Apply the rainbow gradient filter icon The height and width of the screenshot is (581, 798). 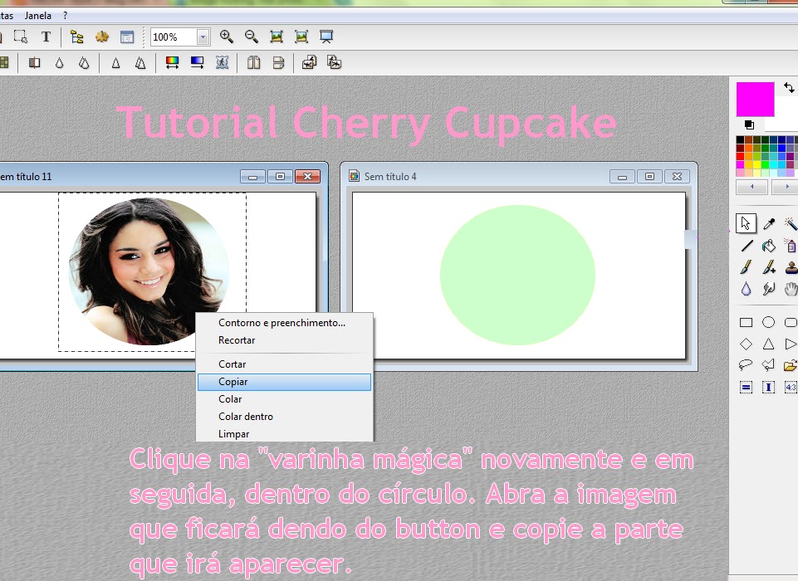pos(172,62)
